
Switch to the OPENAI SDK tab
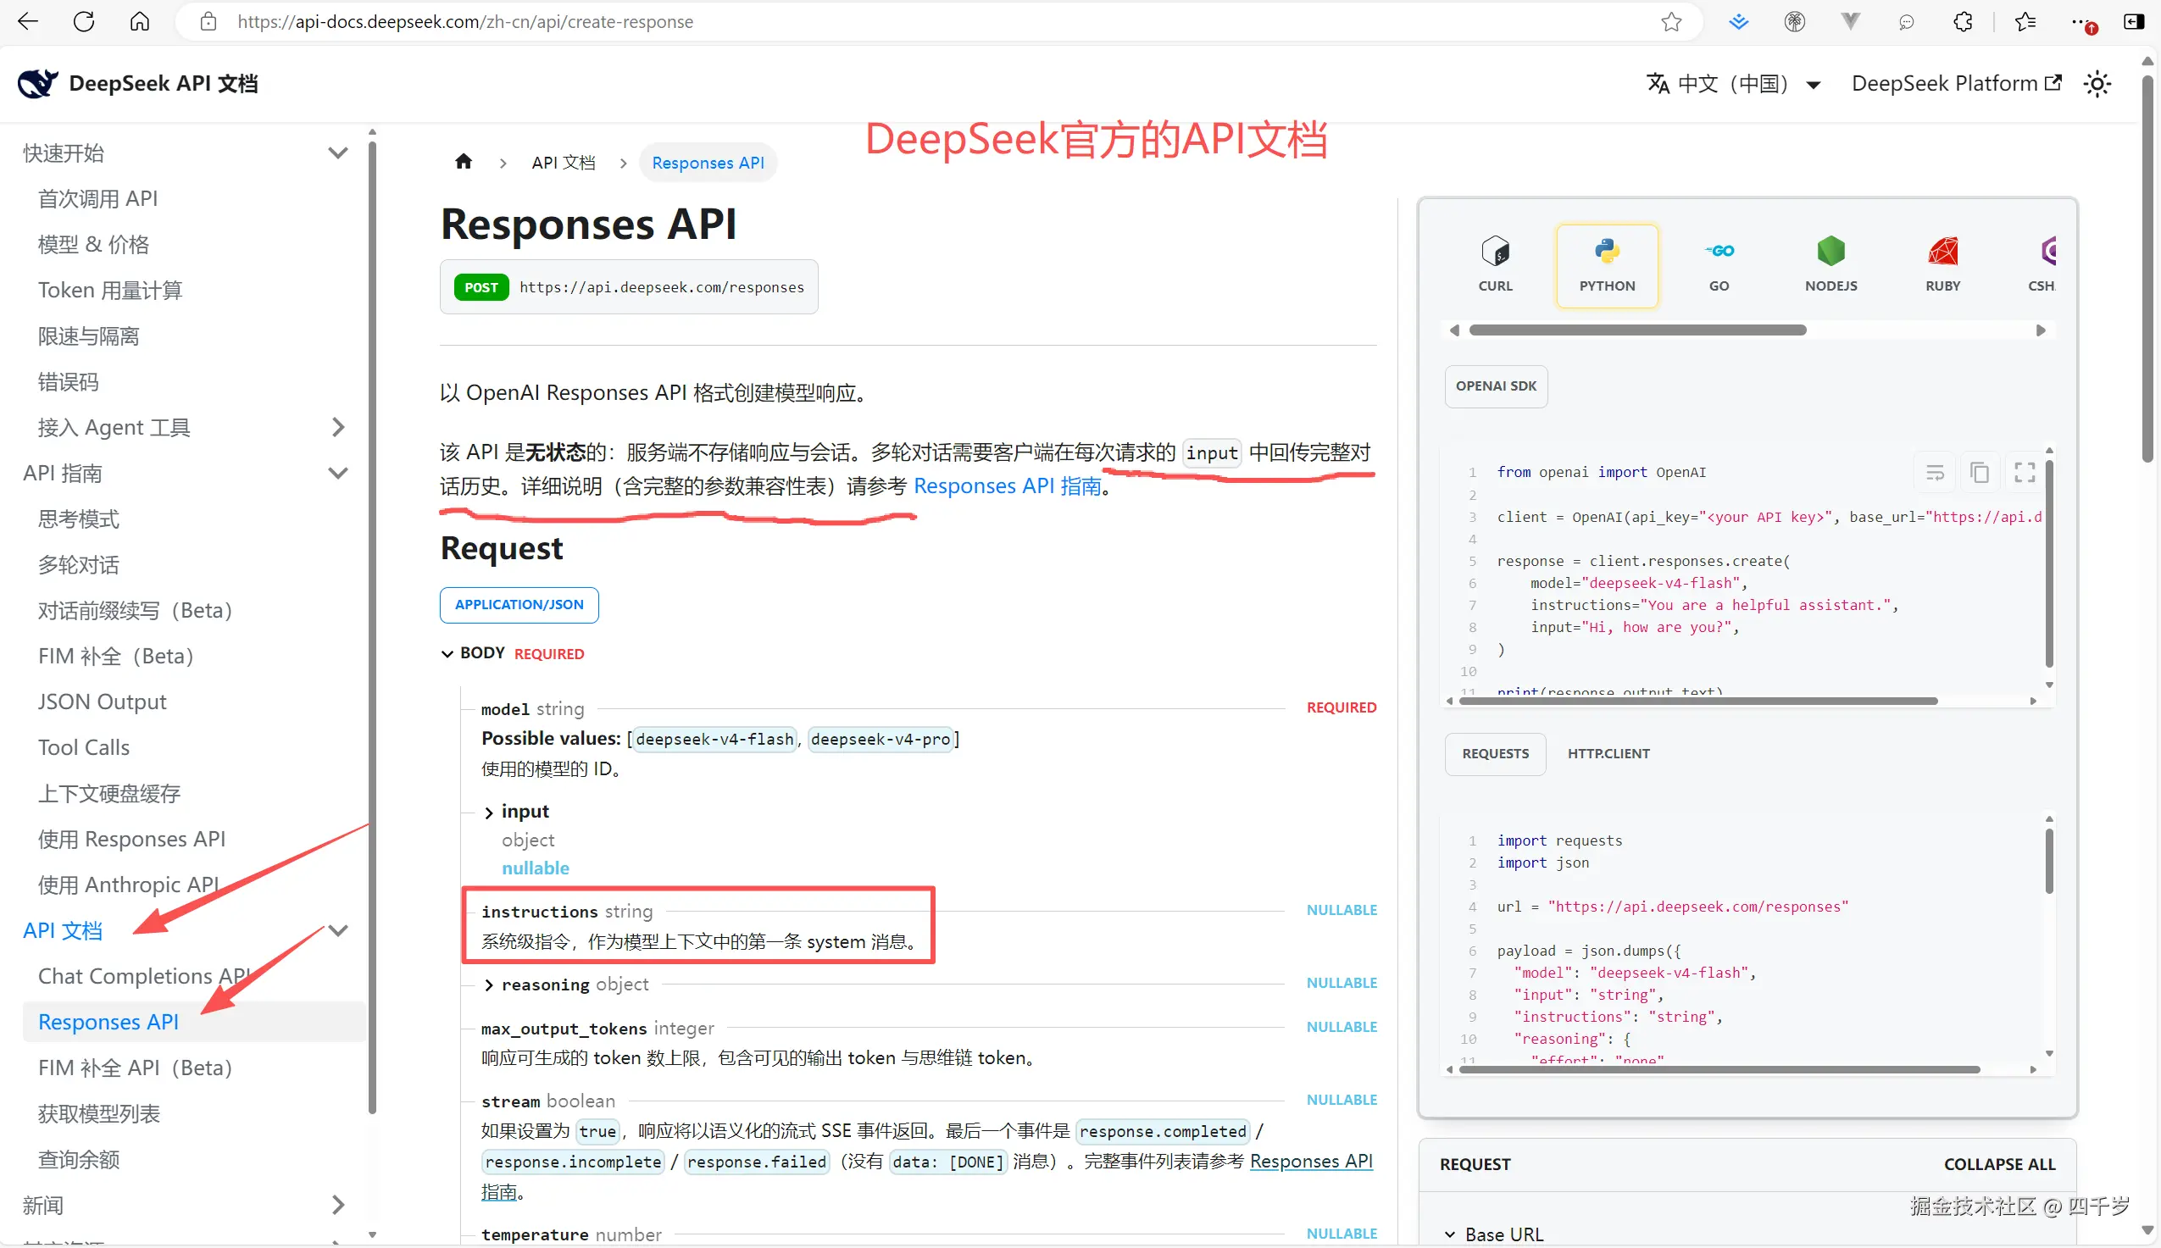click(1496, 385)
